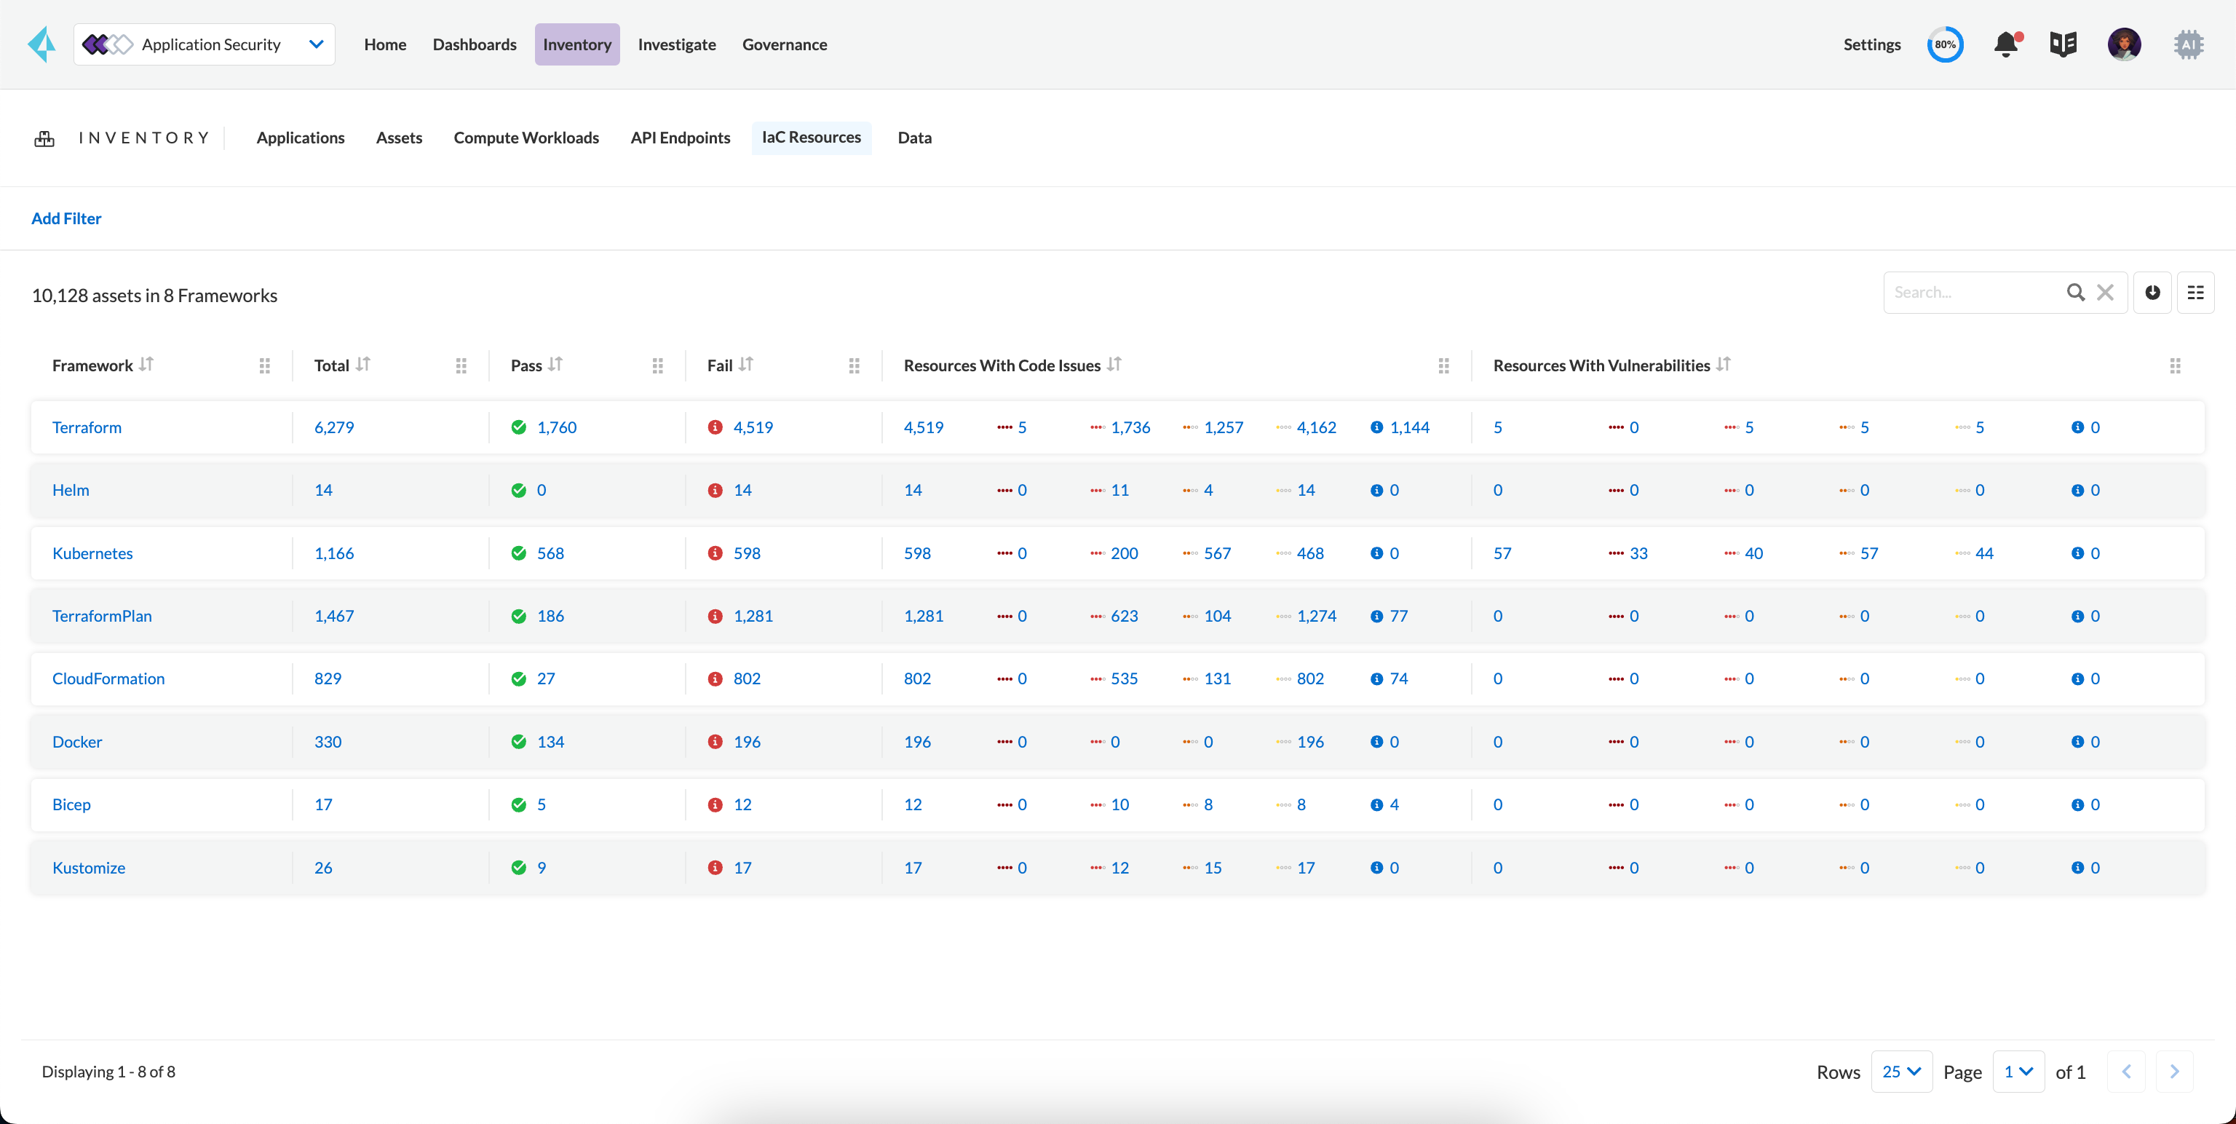This screenshot has height=1124, width=2236.
Task: Open the Rows per page dropdown
Action: pos(1902,1072)
